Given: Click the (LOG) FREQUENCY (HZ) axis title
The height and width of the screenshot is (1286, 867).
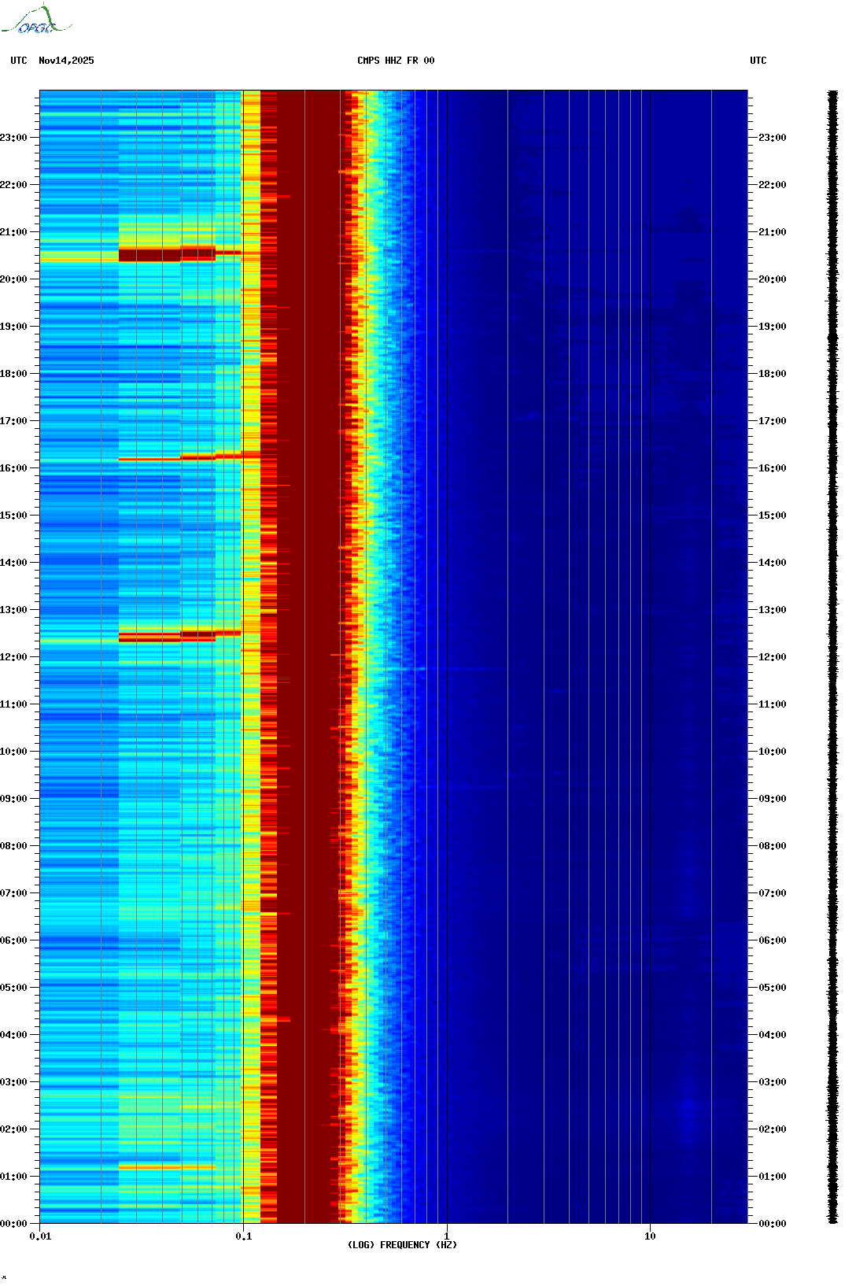Looking at the screenshot, I should 401,1245.
